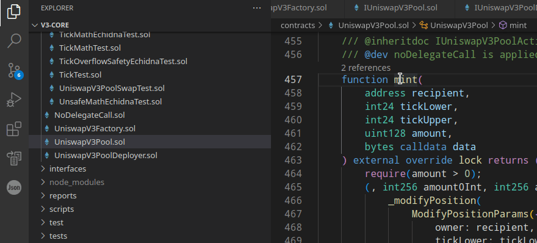Open the Explorer view in activity bar
The width and height of the screenshot is (537, 243).
(x=13, y=12)
